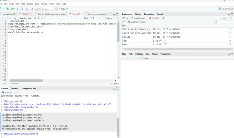Toggle the Source on Save checkbox
Viewport: 234px width, 138px height.
coord(18,18)
